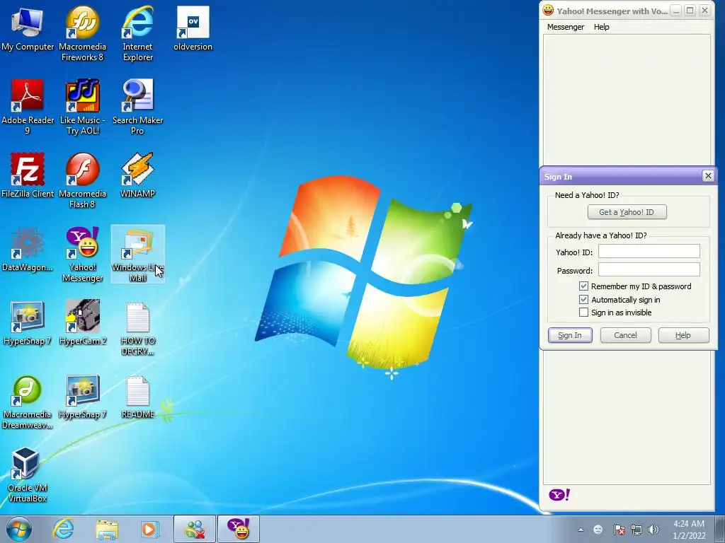
Task: Launch Macromedia Fireworks 8 shortcut
Action: [82, 33]
